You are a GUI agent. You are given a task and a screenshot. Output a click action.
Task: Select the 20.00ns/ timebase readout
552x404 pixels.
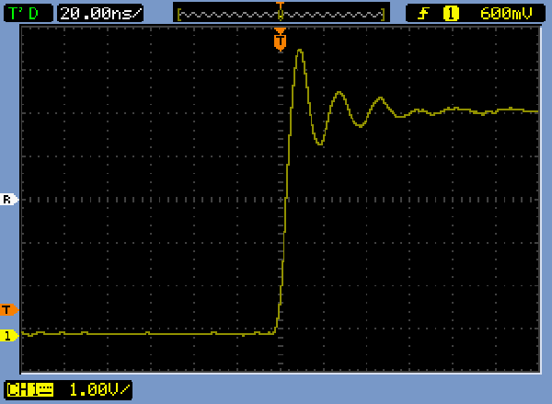pos(100,13)
